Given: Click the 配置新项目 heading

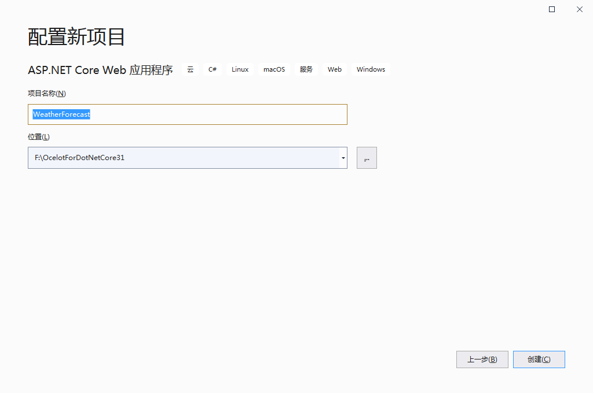Looking at the screenshot, I should click(76, 37).
